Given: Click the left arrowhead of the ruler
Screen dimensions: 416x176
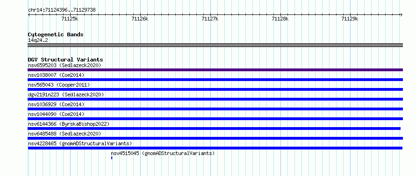Looking at the screenshot, I should [29, 15].
